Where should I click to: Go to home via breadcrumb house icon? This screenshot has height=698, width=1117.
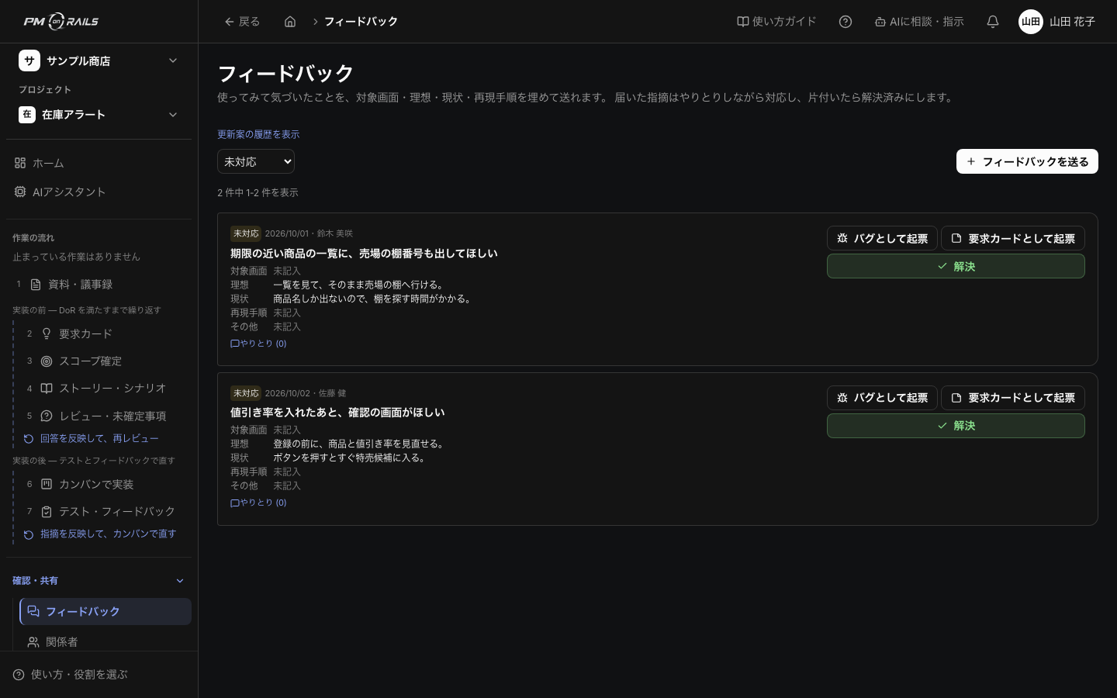coord(290,22)
